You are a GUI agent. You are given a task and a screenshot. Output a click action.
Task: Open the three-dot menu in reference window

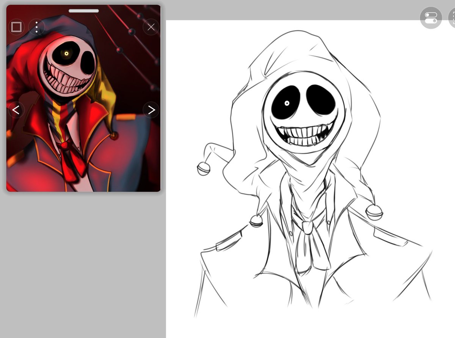click(36, 27)
